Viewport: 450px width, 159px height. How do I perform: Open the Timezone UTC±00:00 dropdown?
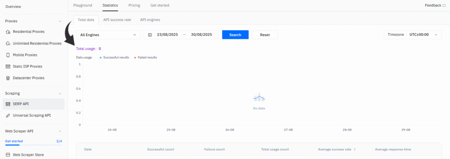coord(413,35)
